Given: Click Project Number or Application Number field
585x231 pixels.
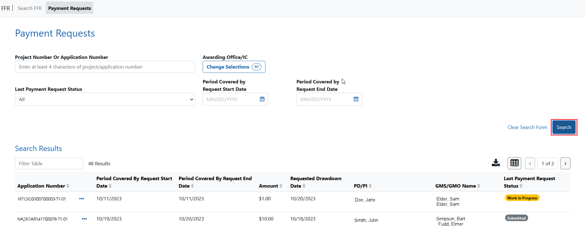Looking at the screenshot, I should click(105, 67).
